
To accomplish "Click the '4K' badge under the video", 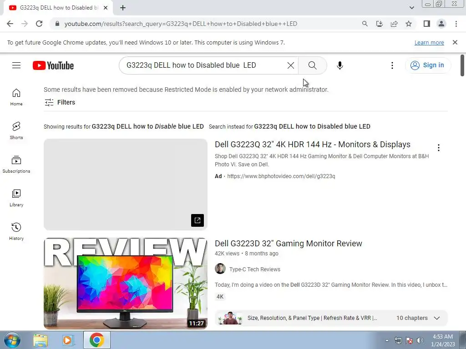I will [x=220, y=296].
